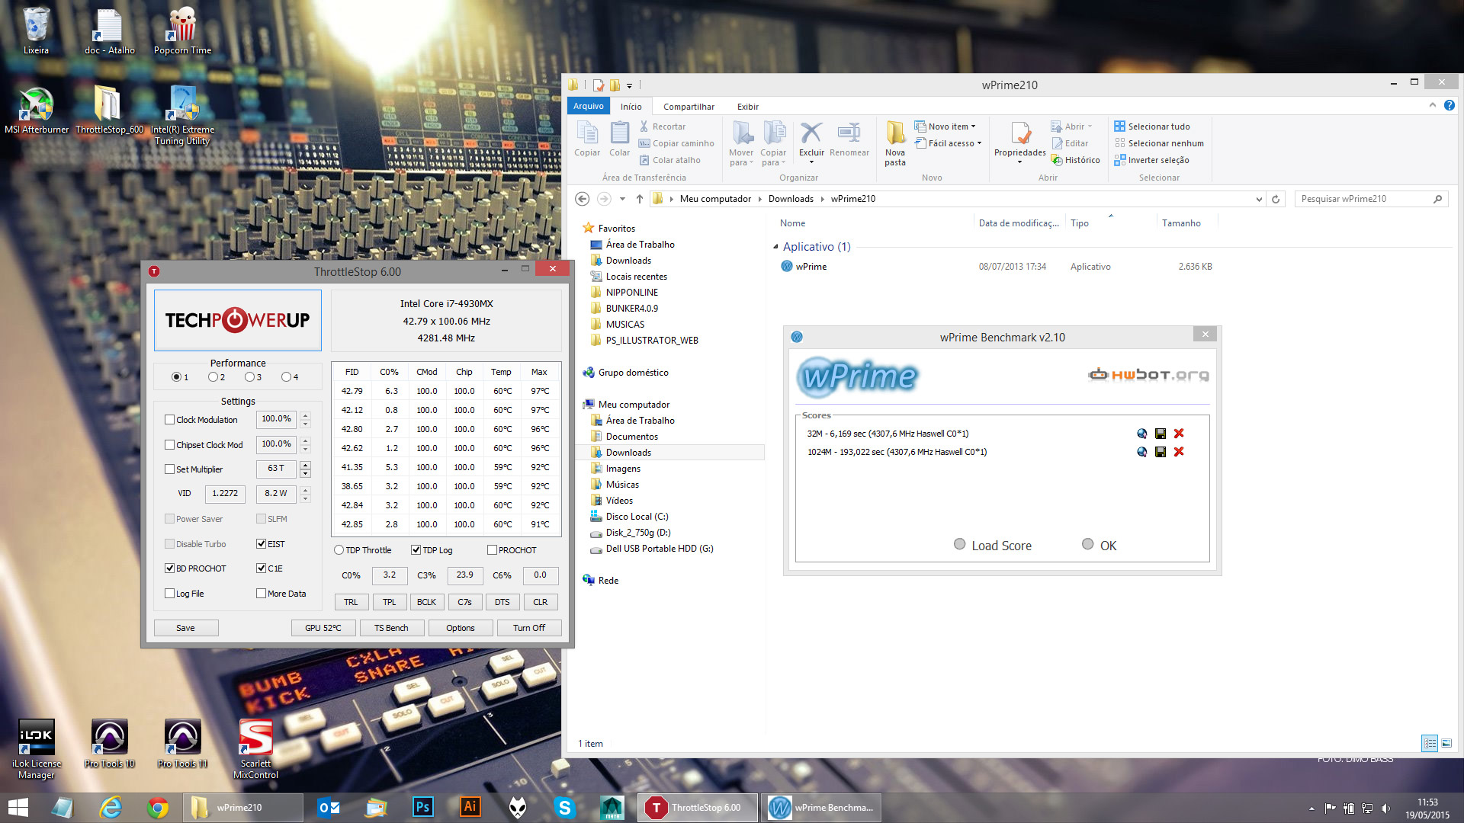Click the OK option in wPrime
1464x823 pixels.
pos(1099,546)
